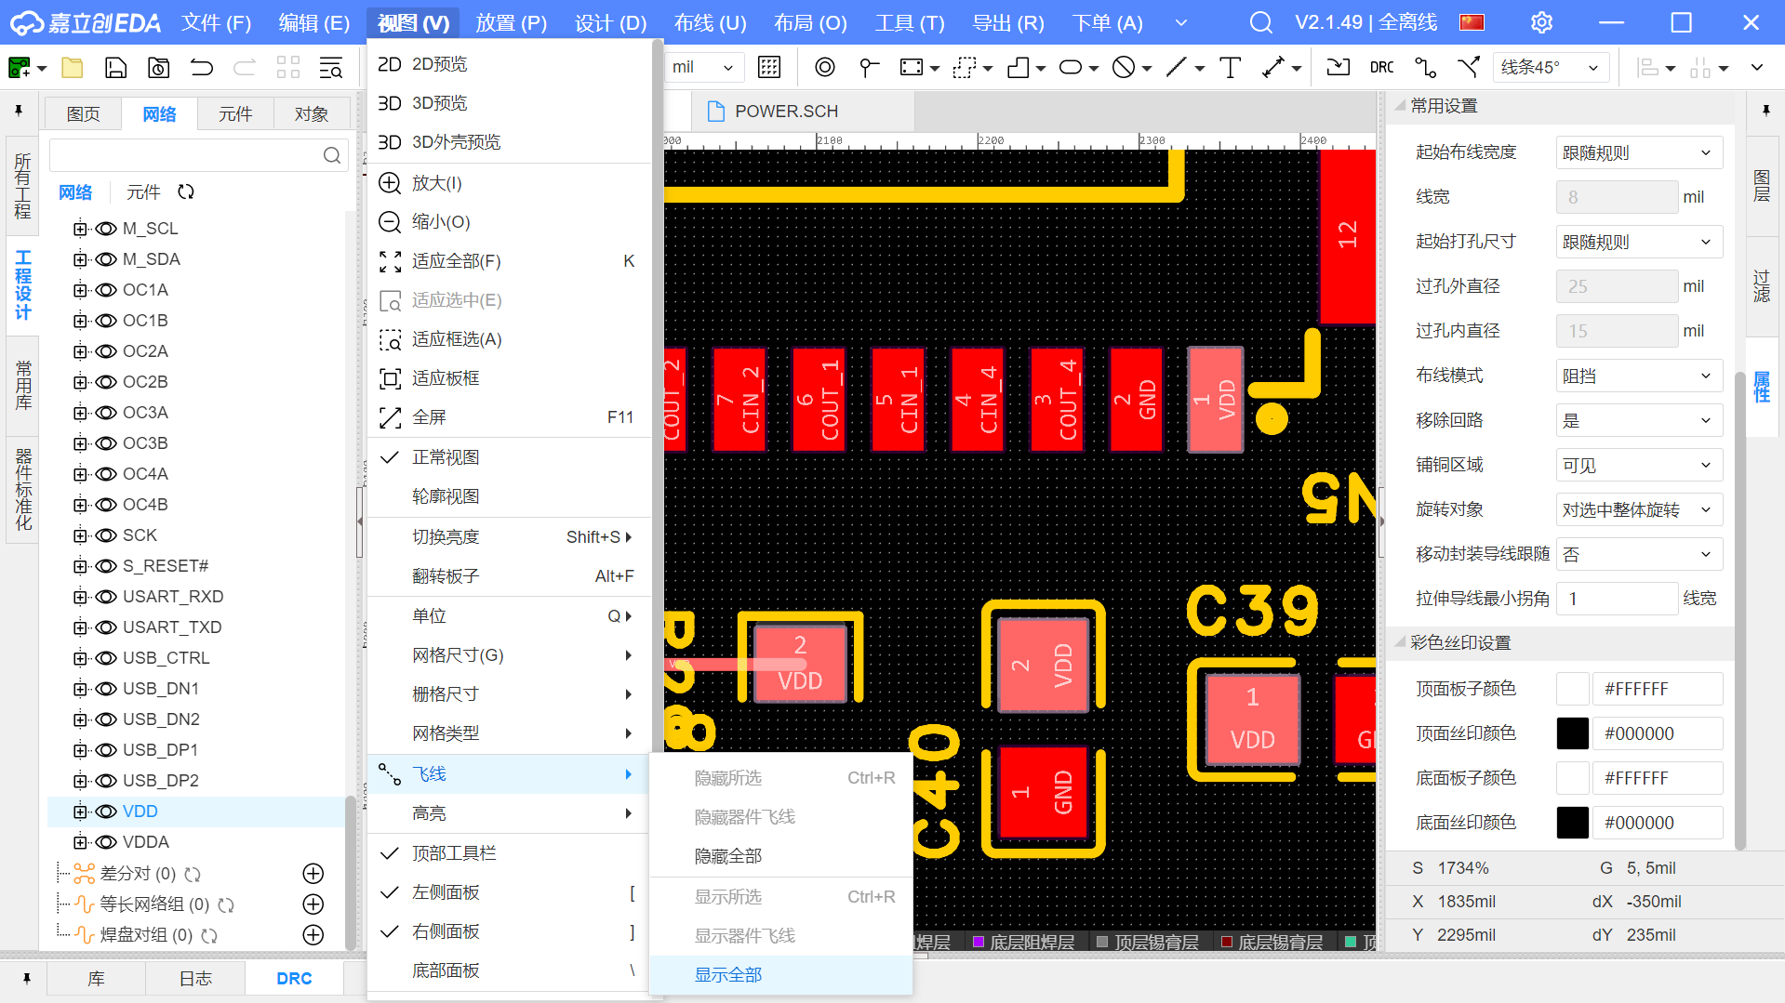
Task: Open the settings gear icon
Action: coord(1541,22)
